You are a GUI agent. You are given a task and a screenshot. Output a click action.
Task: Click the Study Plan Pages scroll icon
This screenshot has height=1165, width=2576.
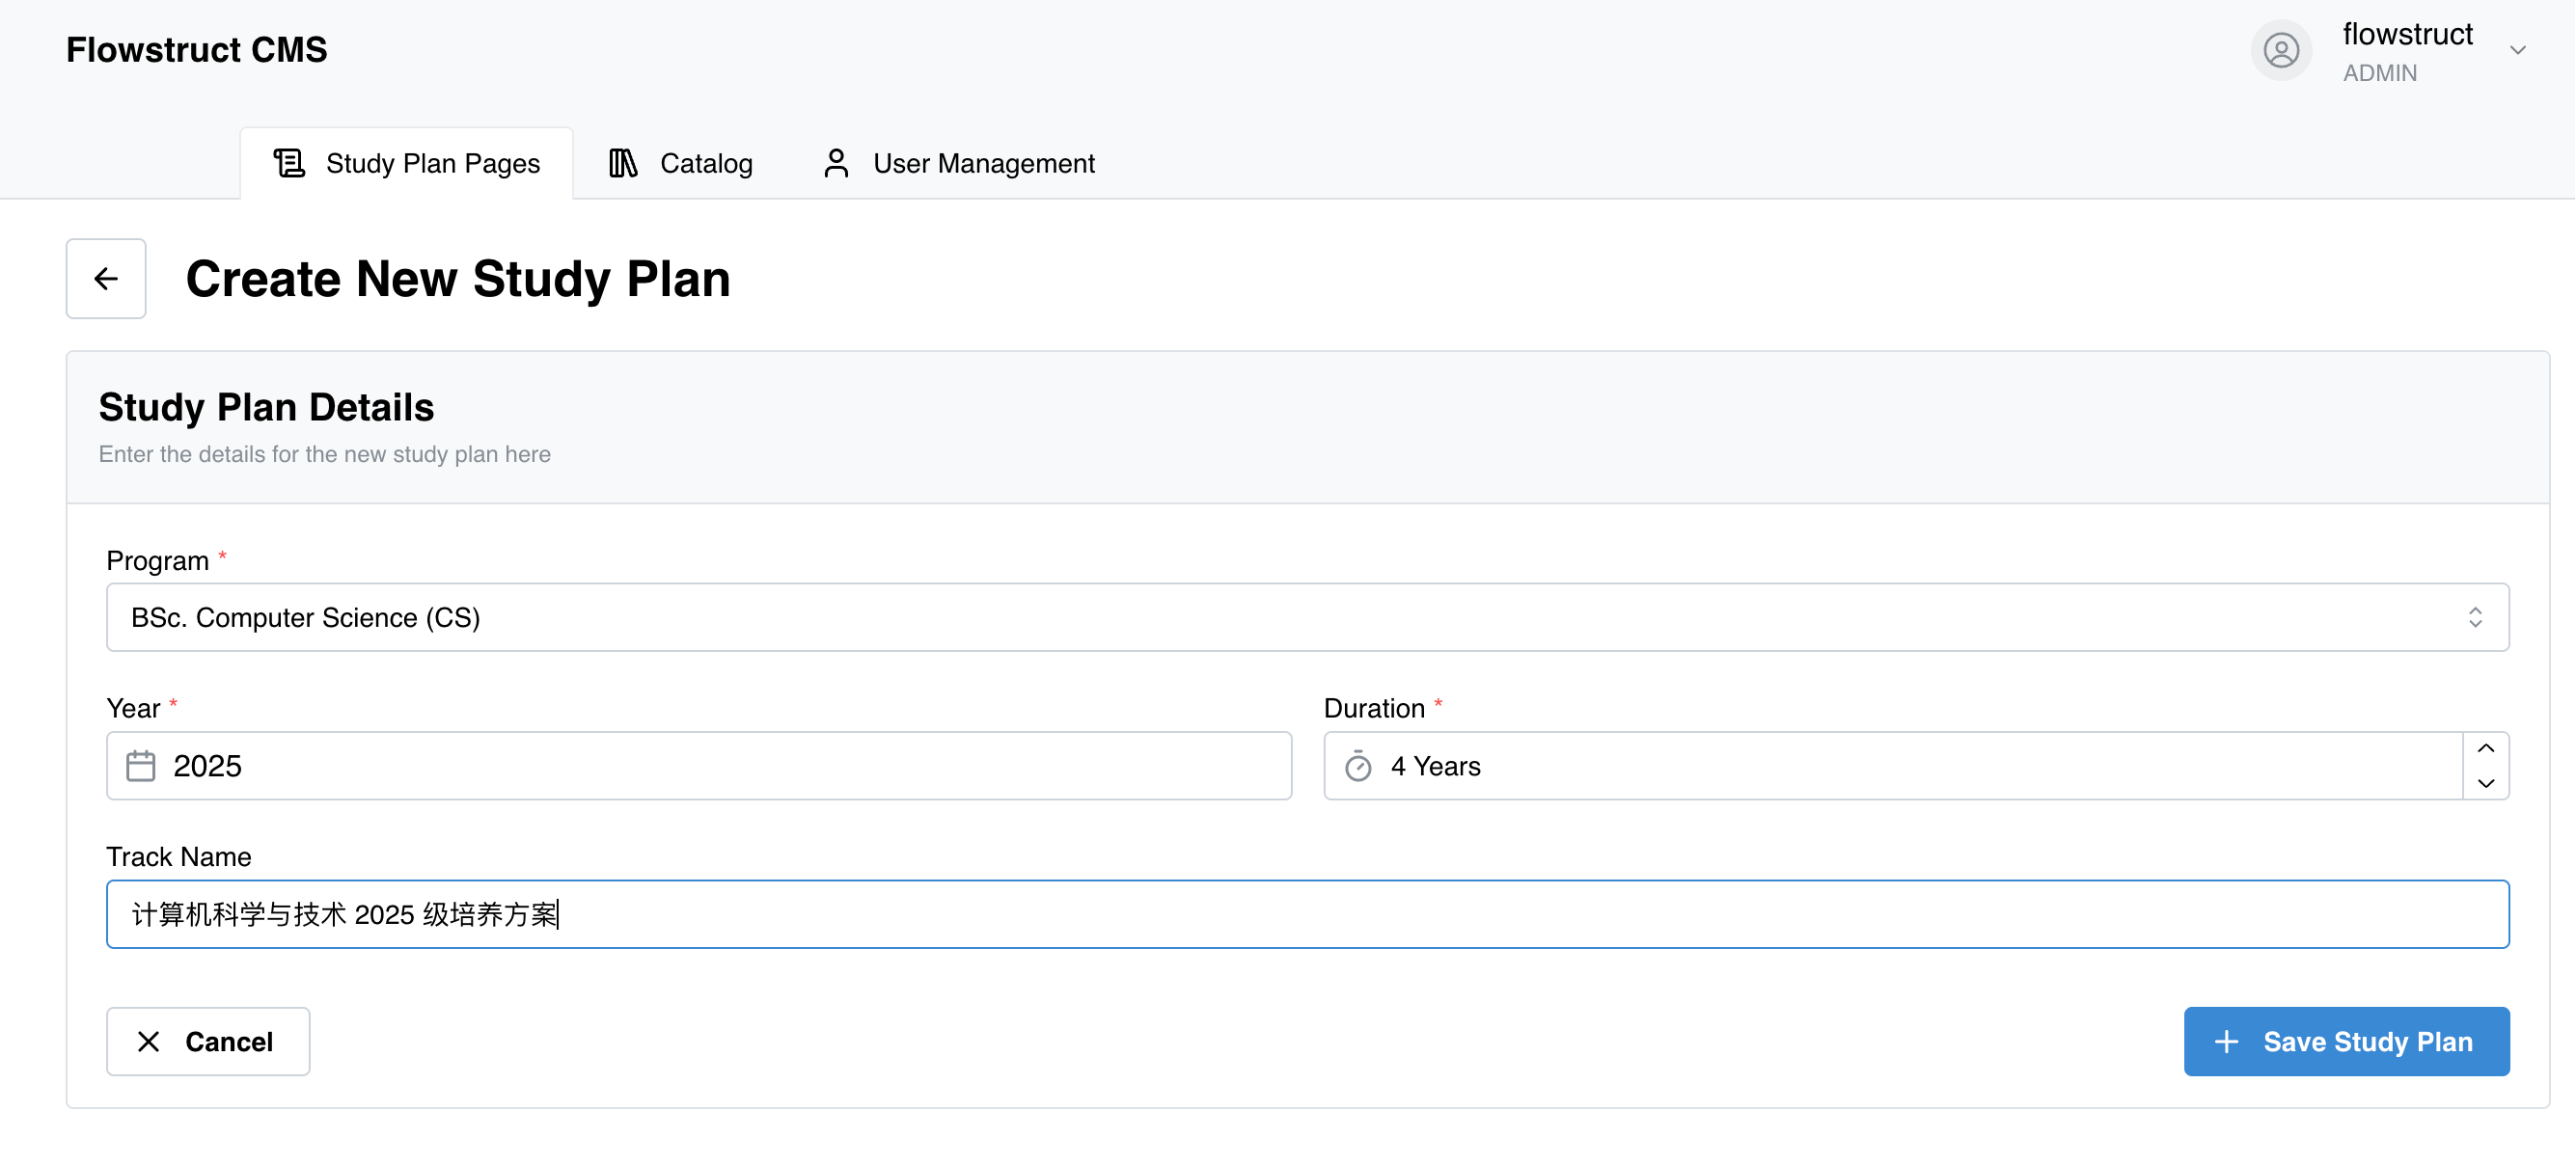click(289, 163)
